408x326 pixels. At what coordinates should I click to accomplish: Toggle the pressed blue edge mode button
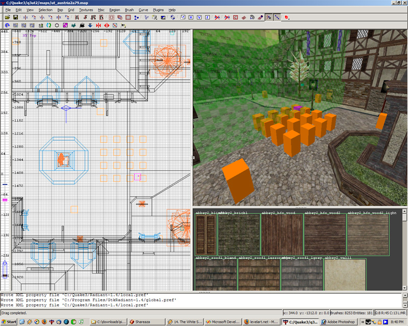(x=277, y=17)
